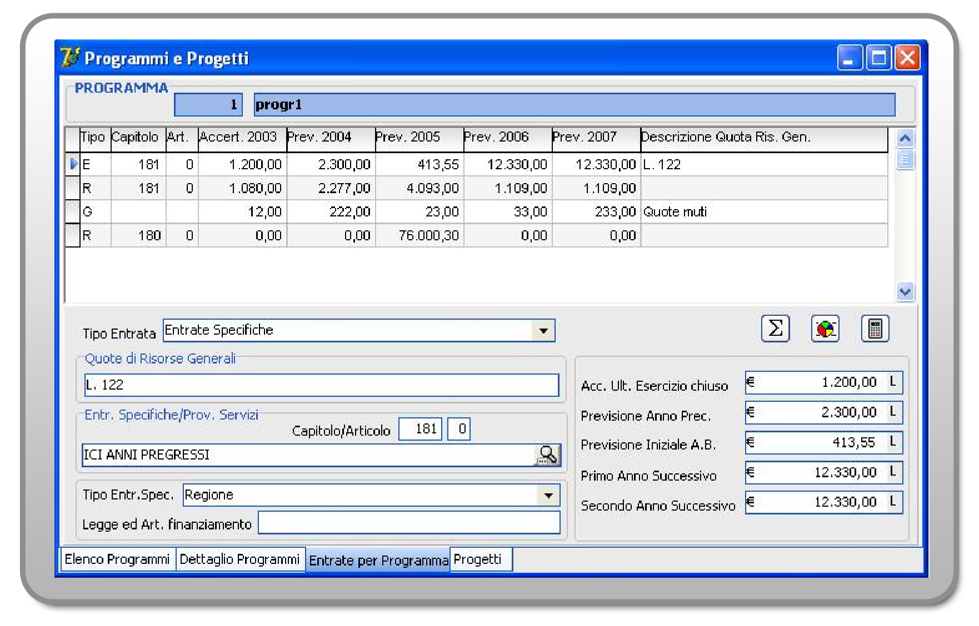979x626 pixels.
Task: Click the Quote muti description cell
Action: pyautogui.click(x=764, y=211)
